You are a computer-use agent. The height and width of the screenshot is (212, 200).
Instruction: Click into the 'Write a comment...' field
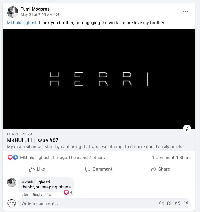[x=85, y=203]
